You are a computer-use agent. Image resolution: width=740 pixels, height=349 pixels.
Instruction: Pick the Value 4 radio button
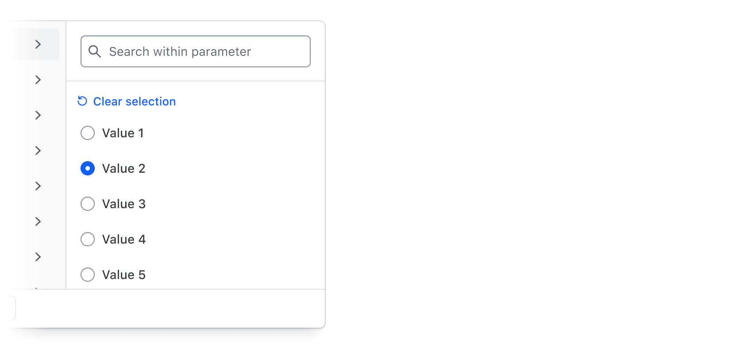click(x=88, y=239)
